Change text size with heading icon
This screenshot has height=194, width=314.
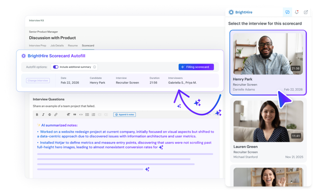(68, 115)
